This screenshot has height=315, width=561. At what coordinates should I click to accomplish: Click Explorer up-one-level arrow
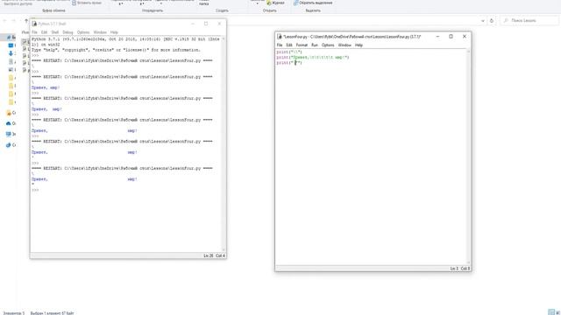click(26, 21)
